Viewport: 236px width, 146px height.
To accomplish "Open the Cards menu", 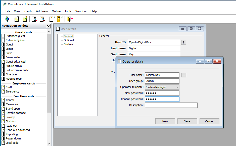I will click(x=28, y=11).
